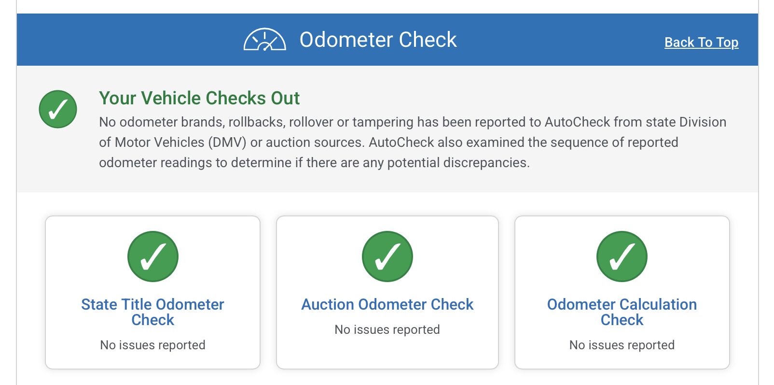Screen dimensions: 774x385
Task: Click the Odometer Check title in the blue banner
Action: point(379,39)
